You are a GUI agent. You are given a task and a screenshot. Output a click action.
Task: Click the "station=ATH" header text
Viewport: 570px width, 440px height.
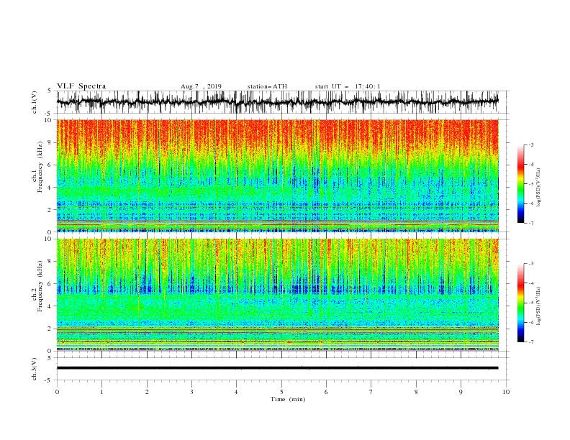[x=267, y=86]
